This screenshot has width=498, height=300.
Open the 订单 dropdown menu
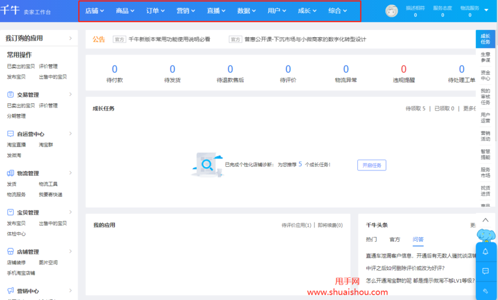click(x=155, y=11)
